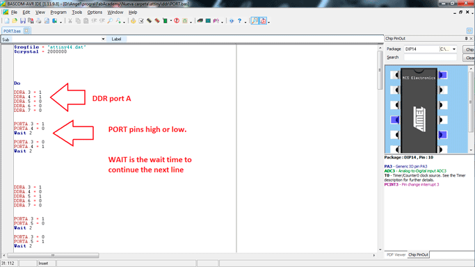
Task: Click the editor horizontal scrollbar thumb
Action: [x=53, y=255]
